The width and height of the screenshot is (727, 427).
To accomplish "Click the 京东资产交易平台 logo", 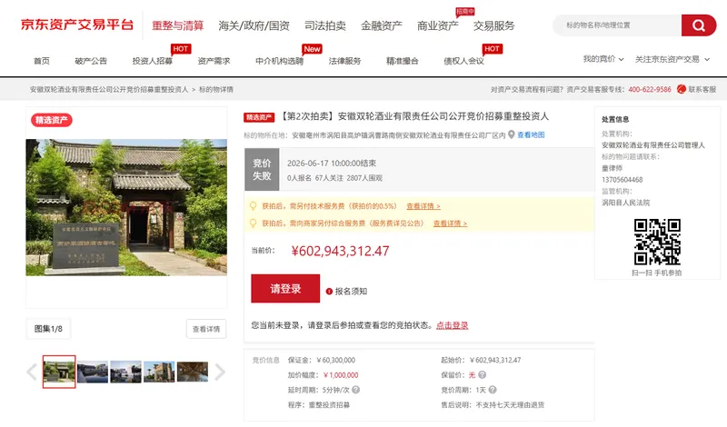I will click(x=77, y=25).
